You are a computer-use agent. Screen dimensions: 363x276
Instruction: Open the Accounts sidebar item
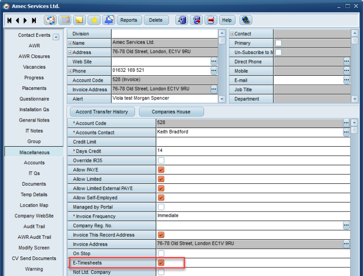pos(34,163)
